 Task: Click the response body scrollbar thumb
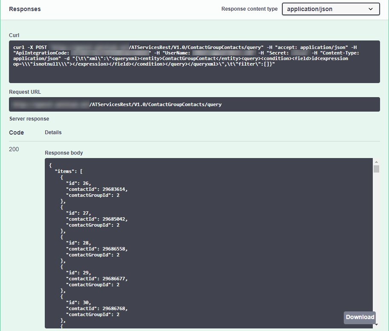coord(376,170)
